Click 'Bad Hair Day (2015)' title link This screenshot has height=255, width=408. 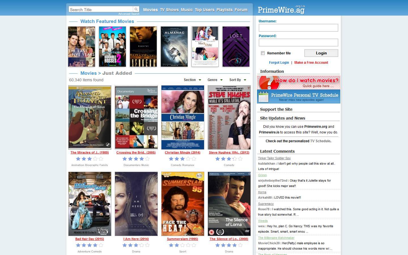(x=90, y=239)
